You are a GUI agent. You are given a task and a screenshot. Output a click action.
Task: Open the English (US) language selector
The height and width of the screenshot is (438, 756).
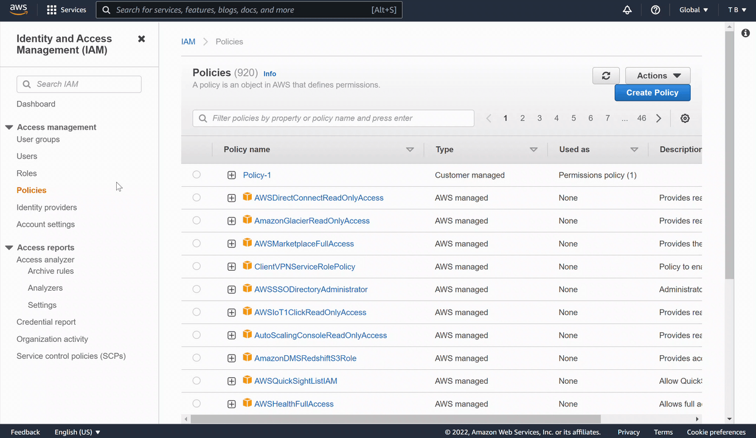tap(77, 432)
